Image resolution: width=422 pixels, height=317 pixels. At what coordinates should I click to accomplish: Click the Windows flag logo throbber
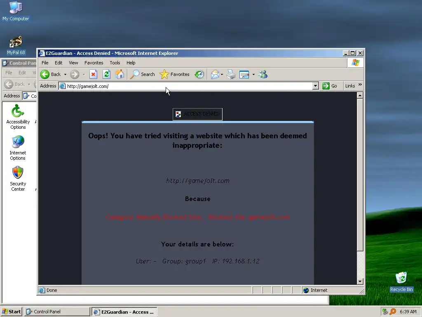[x=355, y=63]
